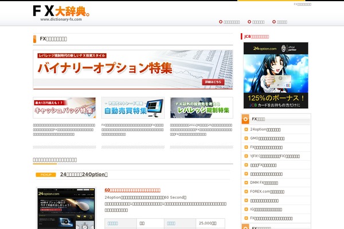This screenshot has height=229, width=344.
Task: Open the 自動売買特集 banner
Action: pos(133,108)
